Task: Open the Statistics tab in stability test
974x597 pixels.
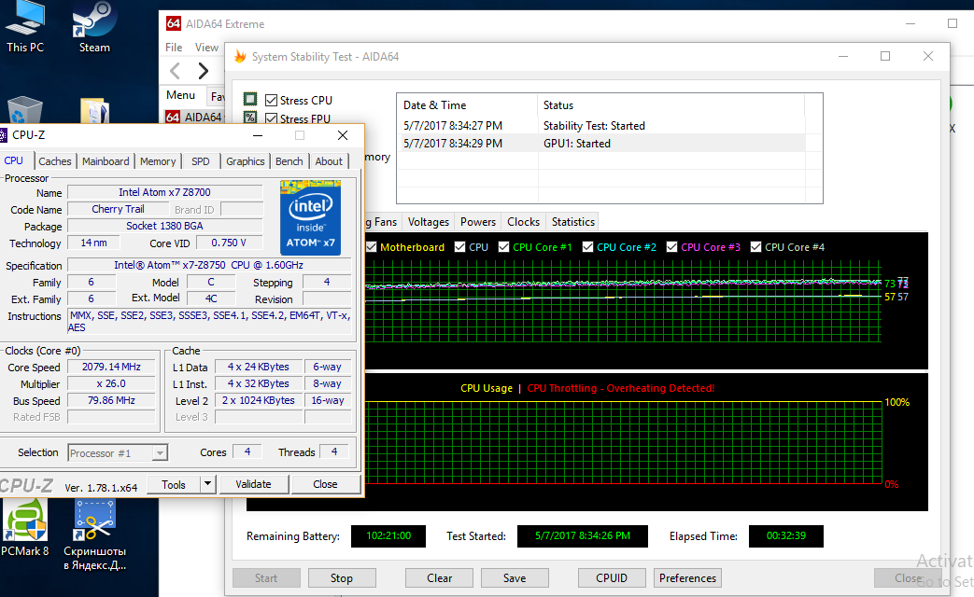Action: 572,222
